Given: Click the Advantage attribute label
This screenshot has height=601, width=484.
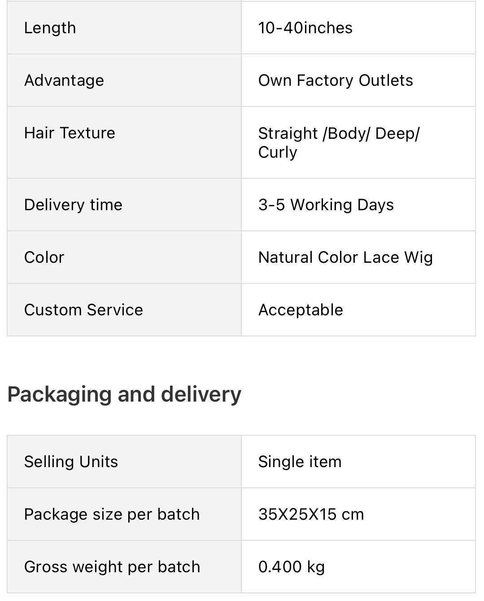Looking at the screenshot, I should pos(64,80).
